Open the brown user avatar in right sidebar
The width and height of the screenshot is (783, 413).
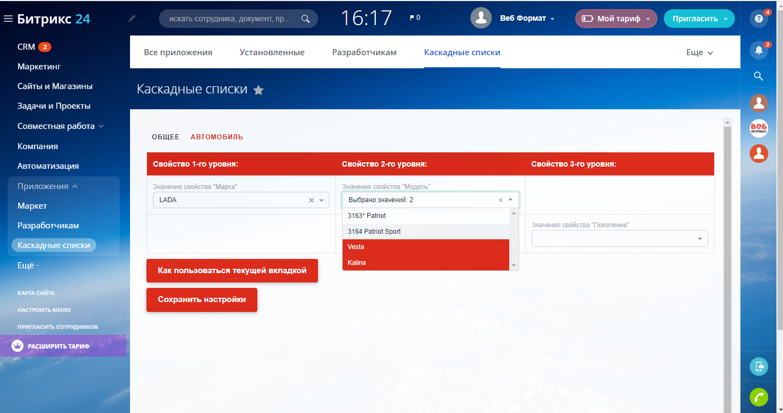click(759, 103)
